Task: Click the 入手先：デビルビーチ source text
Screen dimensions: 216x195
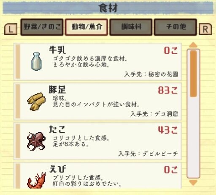Action: [x=148, y=154]
